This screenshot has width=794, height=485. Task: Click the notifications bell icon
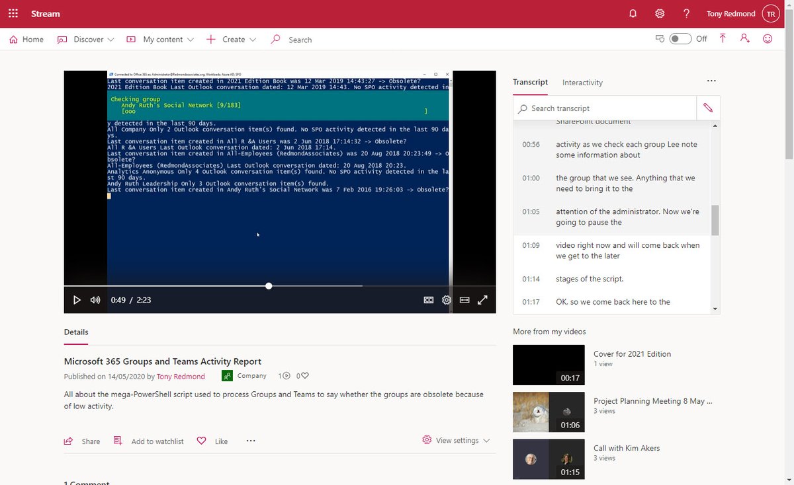632,13
